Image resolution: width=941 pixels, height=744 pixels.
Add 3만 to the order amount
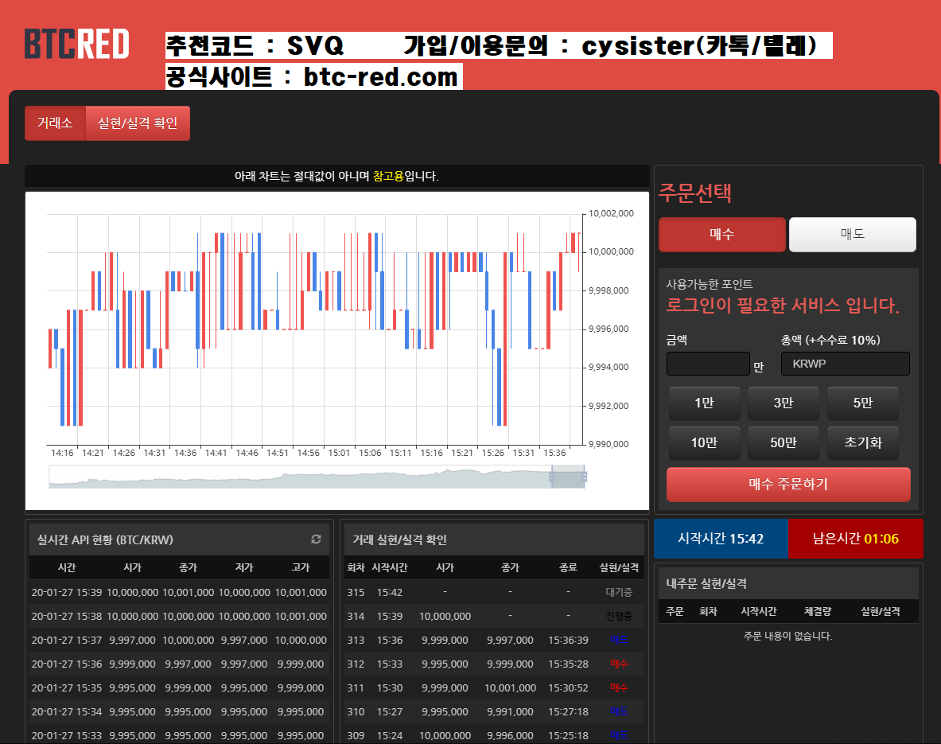pos(783,403)
